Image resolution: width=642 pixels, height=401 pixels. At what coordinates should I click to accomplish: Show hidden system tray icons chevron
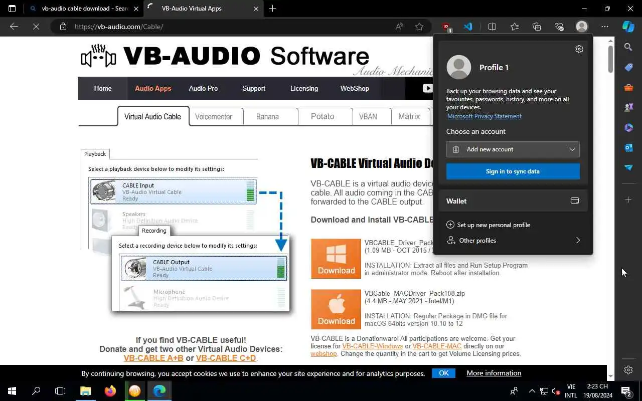click(x=532, y=391)
